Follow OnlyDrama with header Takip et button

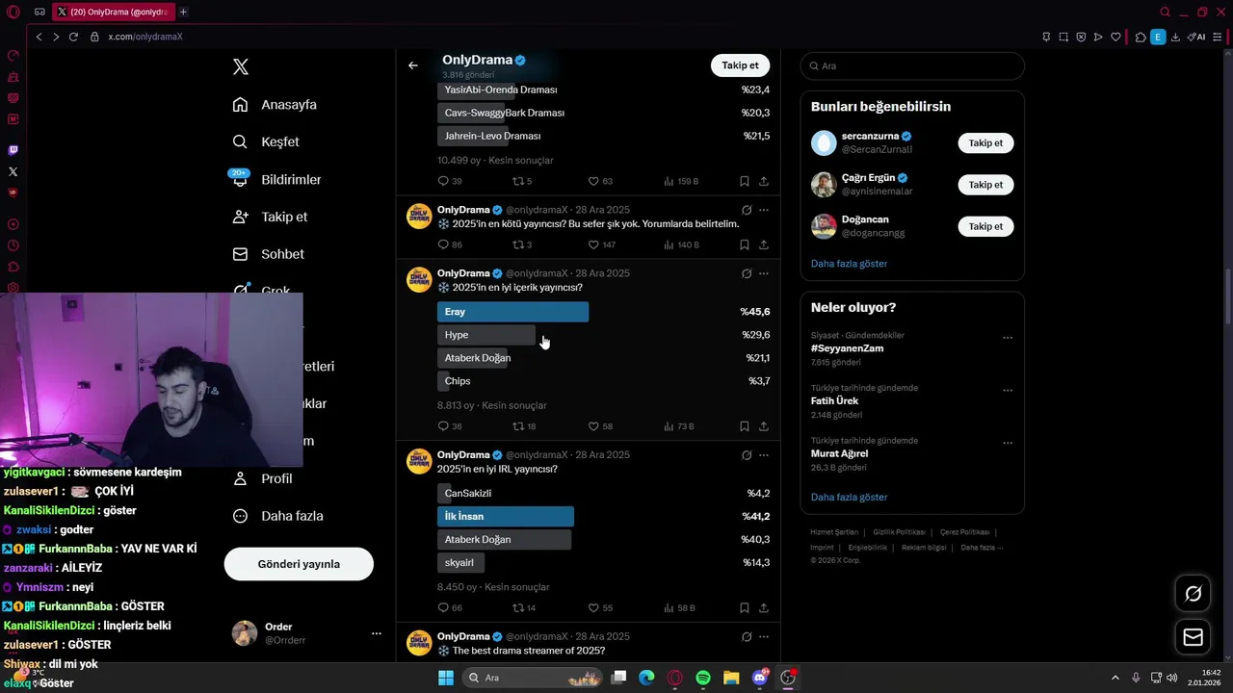[x=740, y=65]
